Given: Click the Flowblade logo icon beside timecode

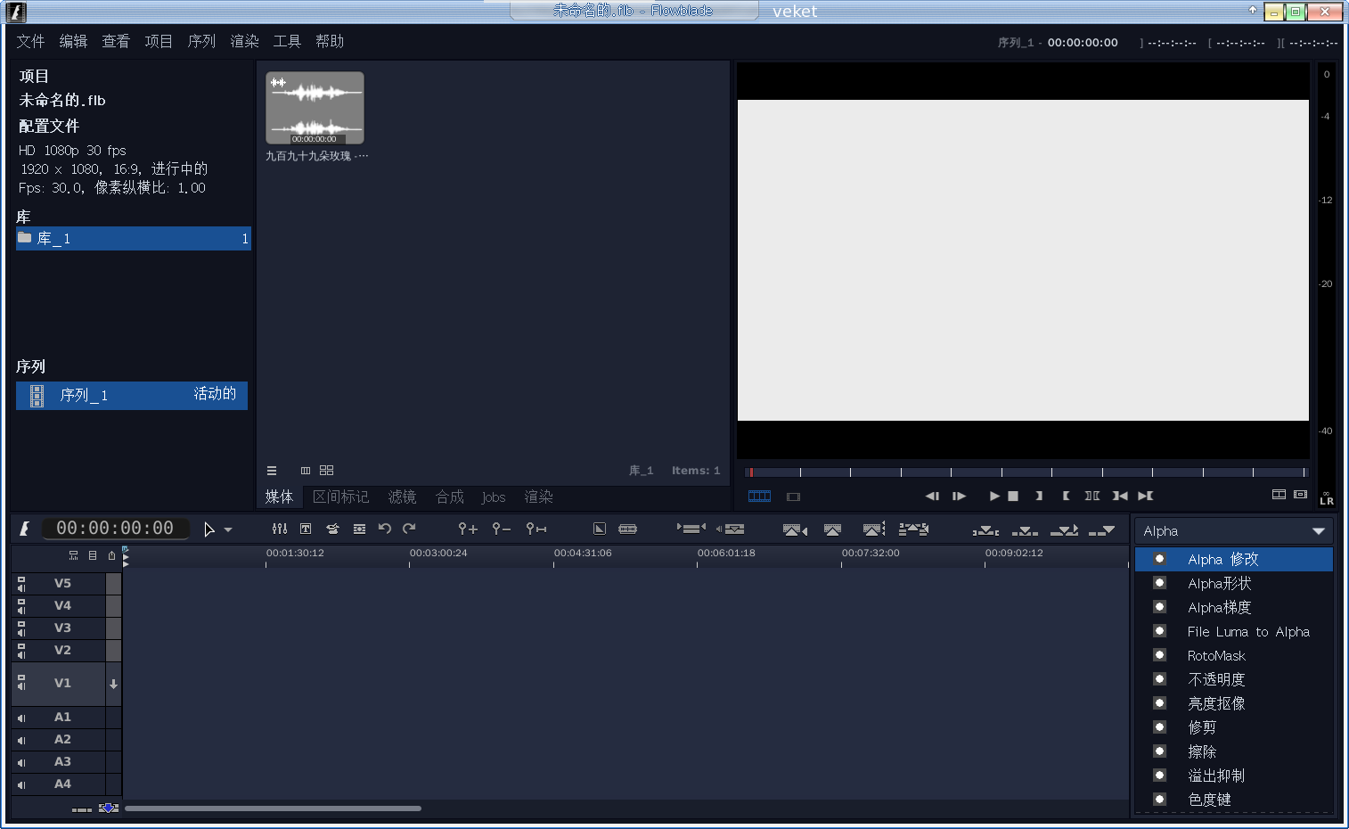Looking at the screenshot, I should point(24,529).
